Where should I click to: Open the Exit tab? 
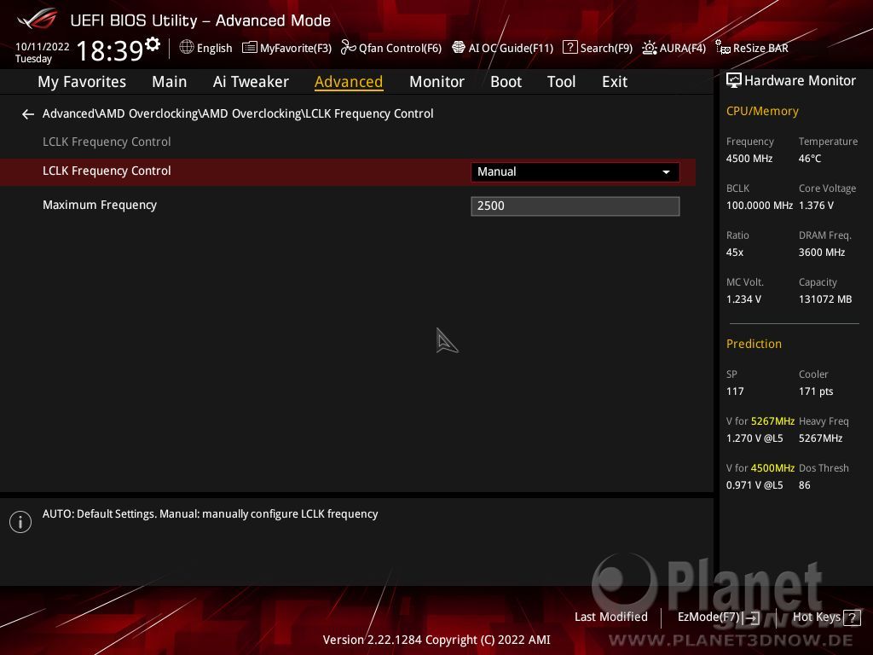pyautogui.click(x=615, y=82)
